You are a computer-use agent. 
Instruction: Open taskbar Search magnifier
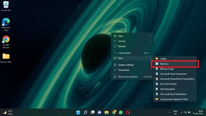click(85, 112)
